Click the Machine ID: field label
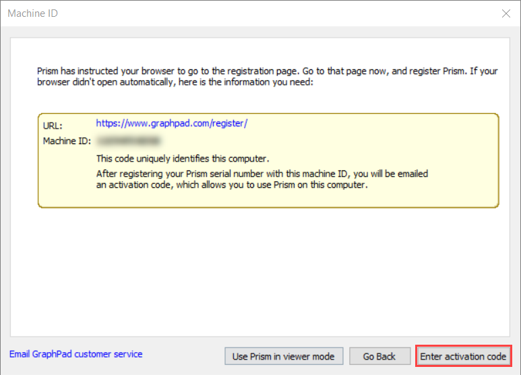 point(67,141)
